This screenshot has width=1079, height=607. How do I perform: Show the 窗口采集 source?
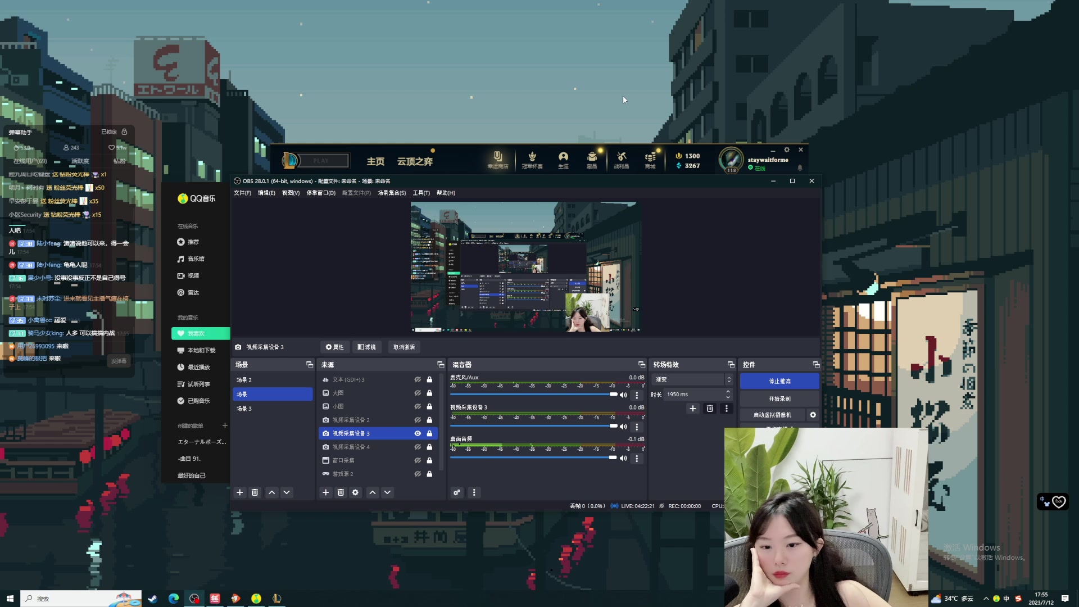418,460
